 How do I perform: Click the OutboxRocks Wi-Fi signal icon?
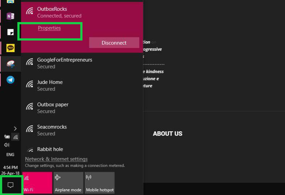pos(30,11)
